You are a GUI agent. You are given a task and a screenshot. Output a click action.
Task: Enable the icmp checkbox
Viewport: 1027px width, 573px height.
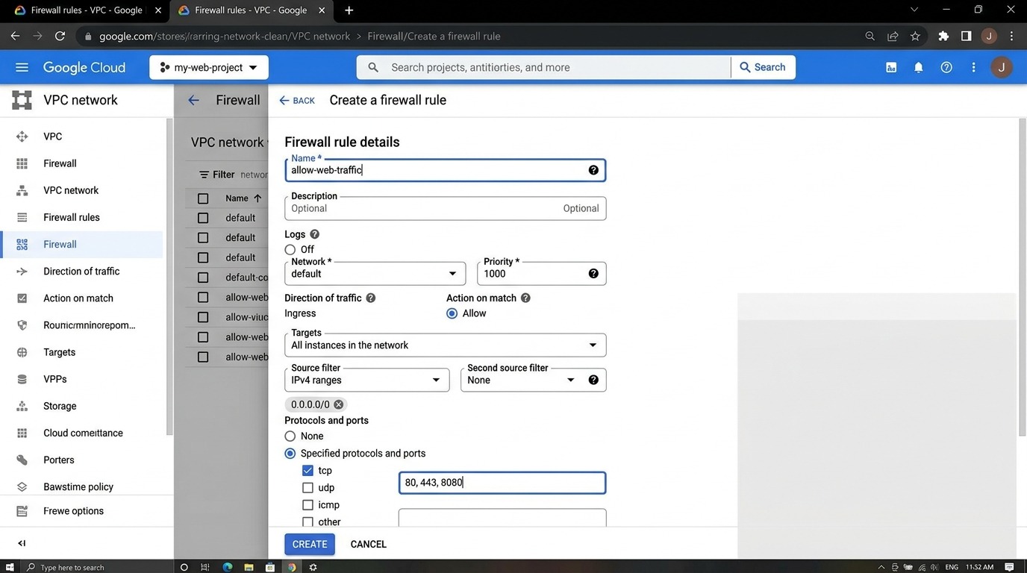[x=308, y=505]
